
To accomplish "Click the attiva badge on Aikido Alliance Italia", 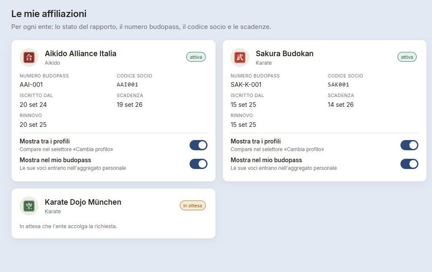I will 196,57.
